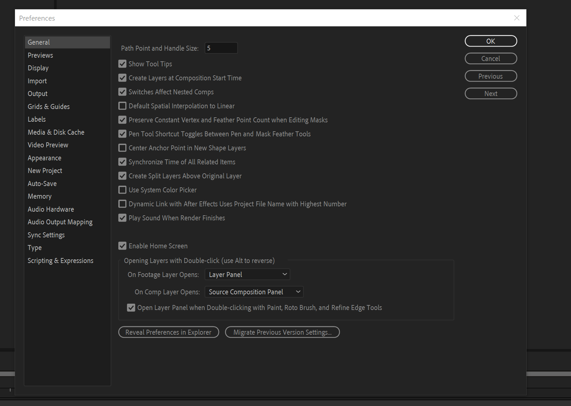Click Reveal Preferences in Explorer
Screen dimensions: 571x406
[x=168, y=332]
